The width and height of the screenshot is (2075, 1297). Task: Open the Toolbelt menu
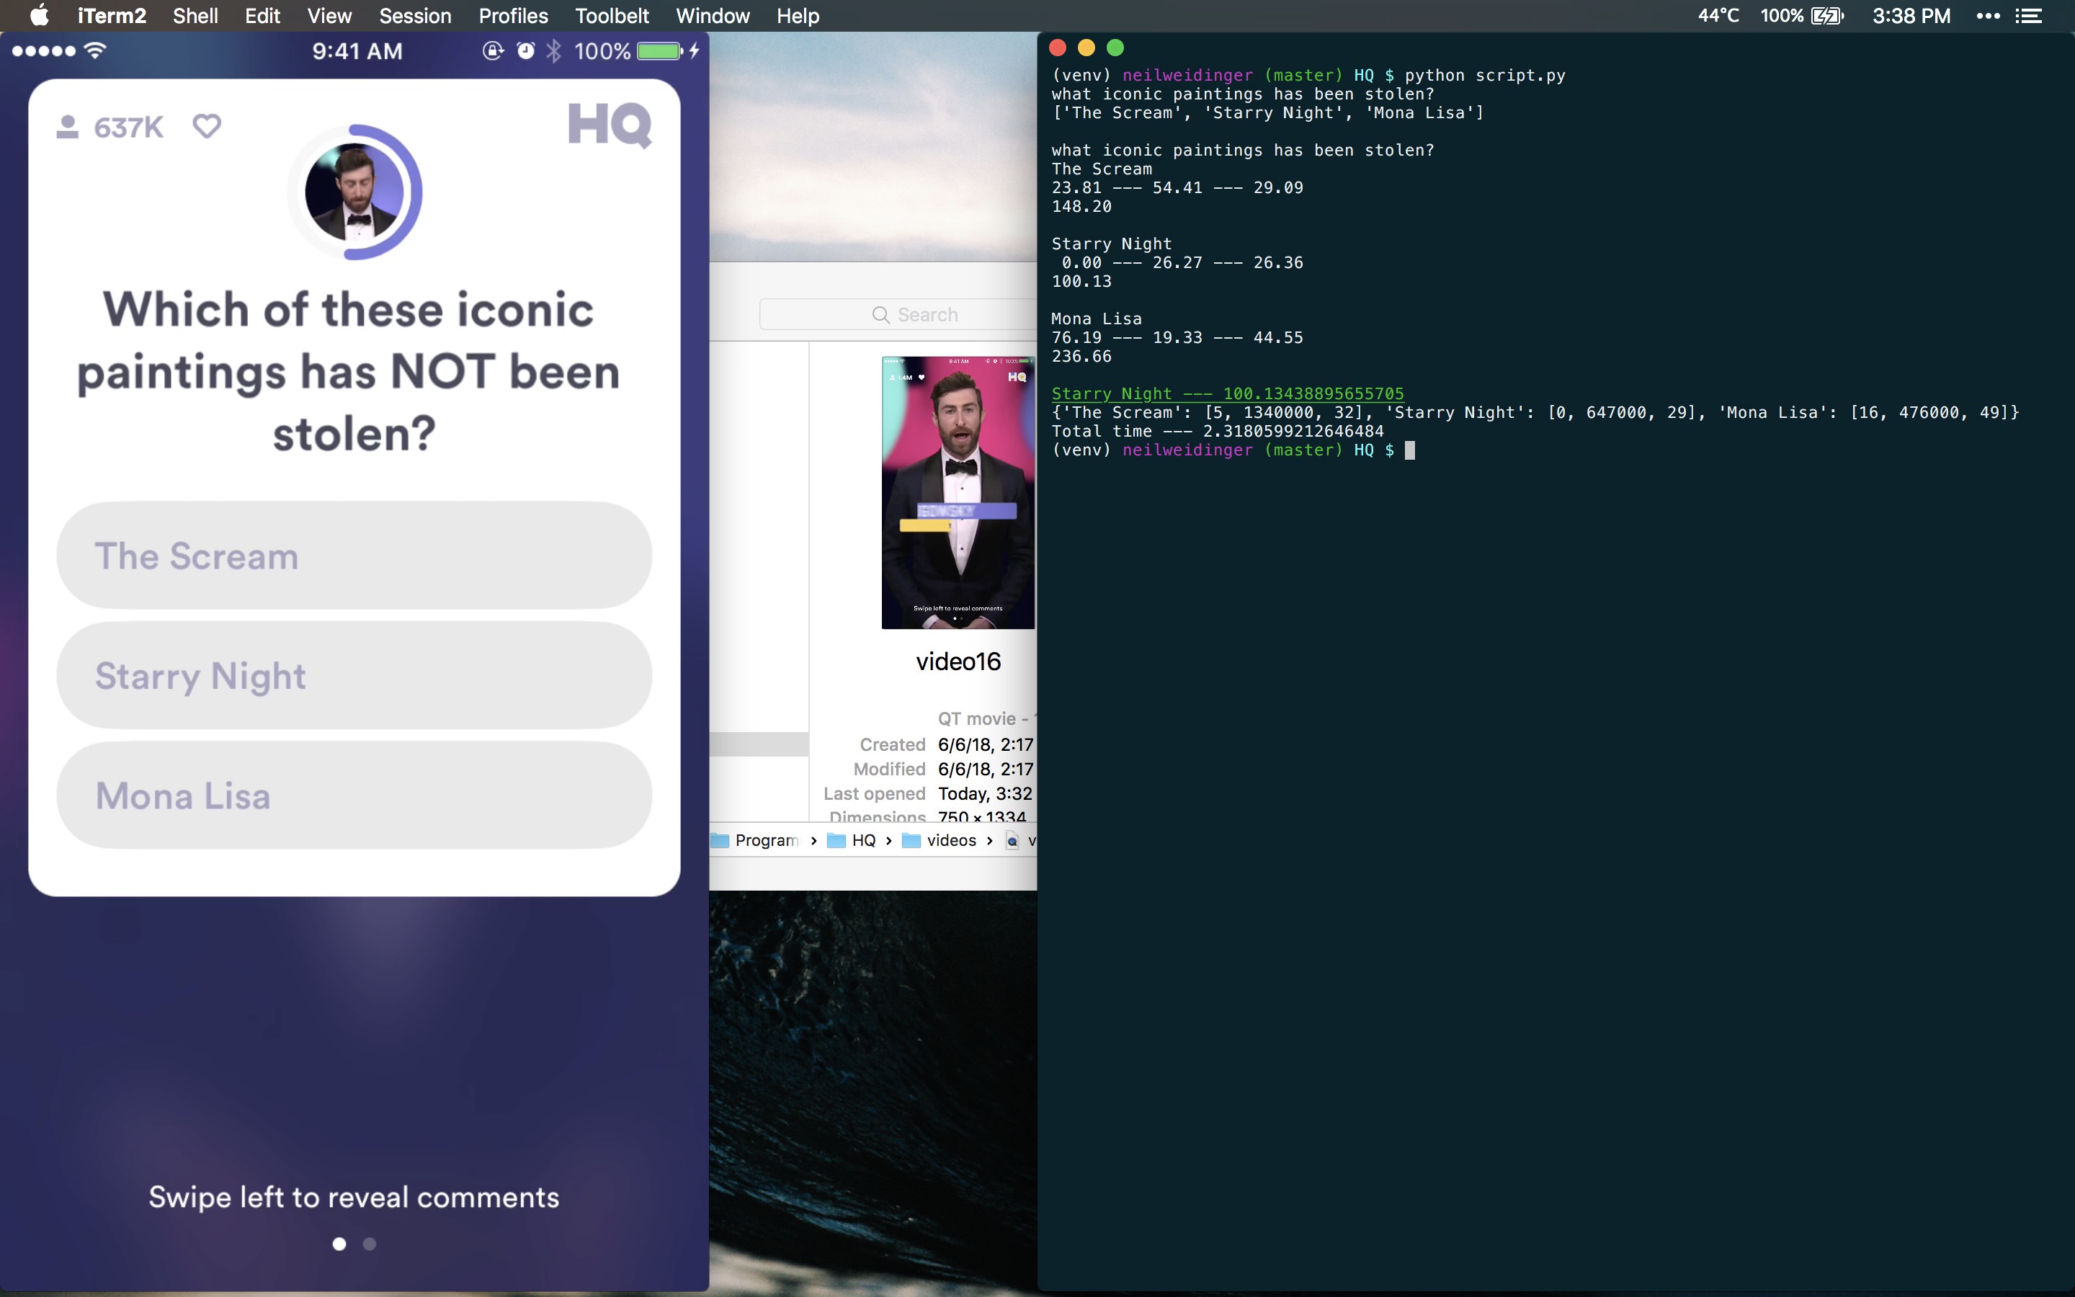pyautogui.click(x=612, y=15)
